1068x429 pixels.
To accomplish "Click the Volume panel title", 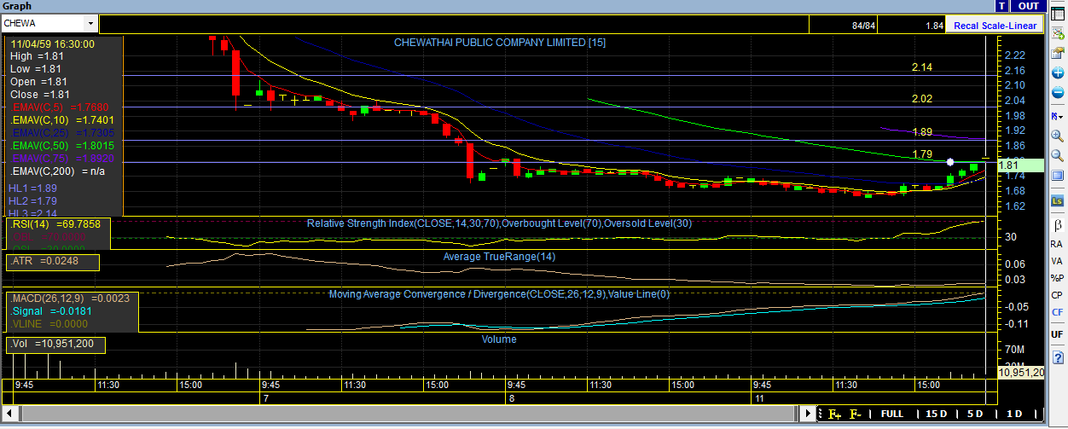I will [x=499, y=339].
